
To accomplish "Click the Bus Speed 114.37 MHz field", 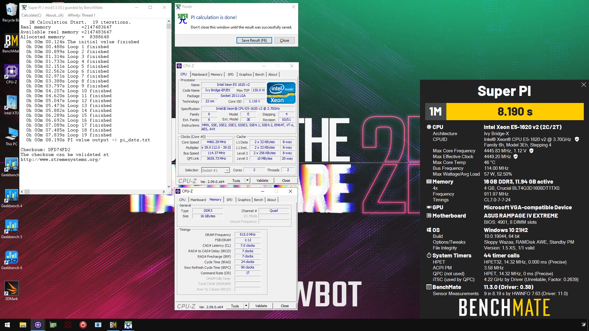I will (x=216, y=153).
